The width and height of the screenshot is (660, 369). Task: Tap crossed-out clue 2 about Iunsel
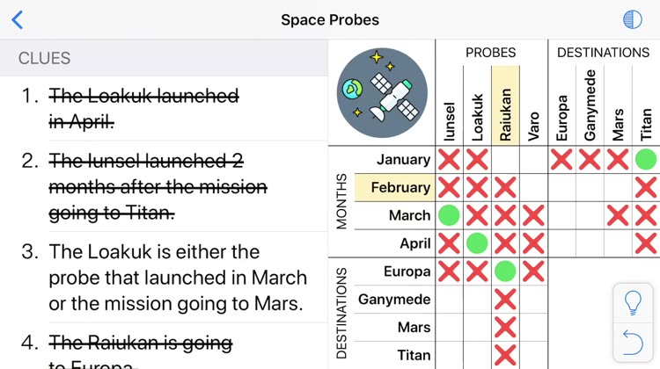[x=158, y=186]
